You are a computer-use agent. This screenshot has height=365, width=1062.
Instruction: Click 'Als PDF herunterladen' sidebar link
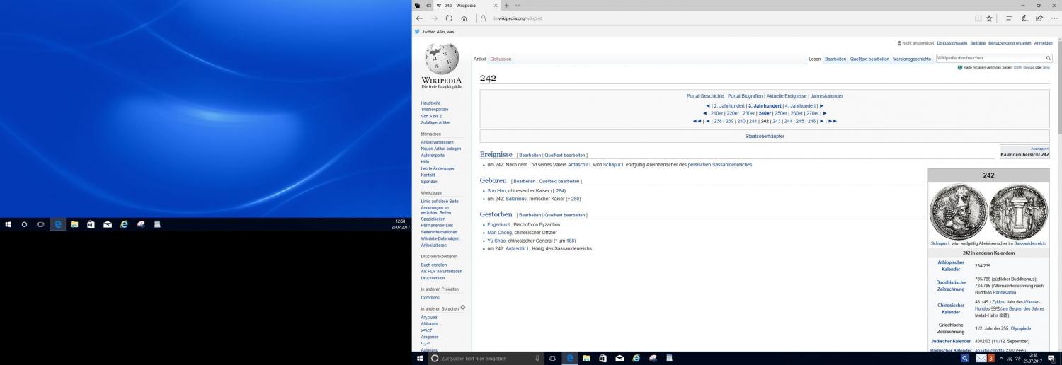point(441,271)
